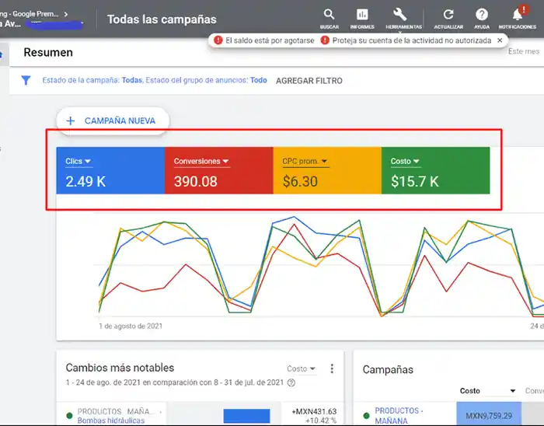Open three-dot menu in Cambios más notables
Image resolution: width=544 pixels, height=426 pixels.
click(x=332, y=368)
